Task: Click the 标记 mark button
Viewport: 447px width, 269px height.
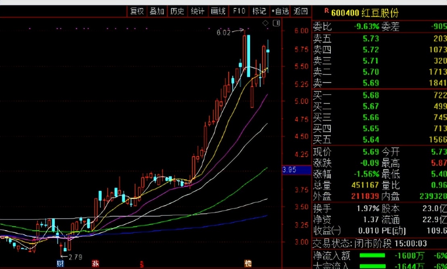Action: (259, 11)
